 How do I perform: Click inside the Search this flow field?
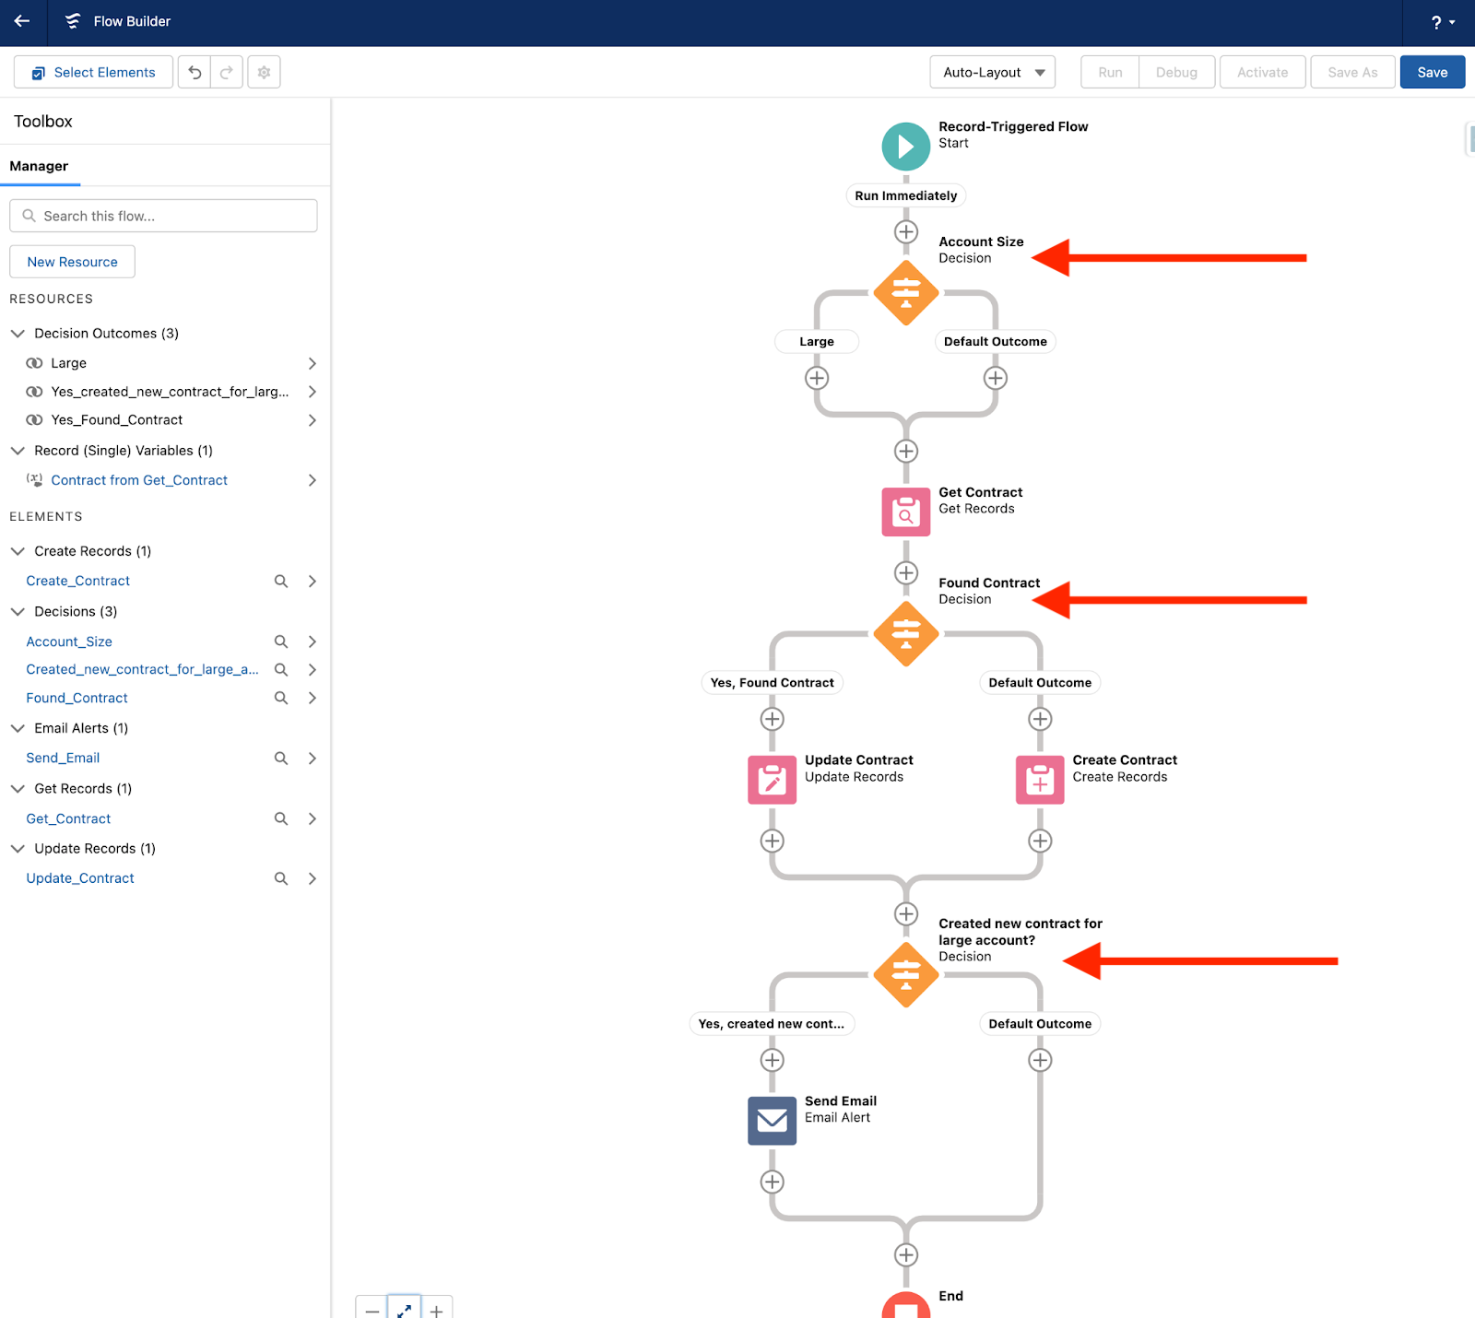163,215
